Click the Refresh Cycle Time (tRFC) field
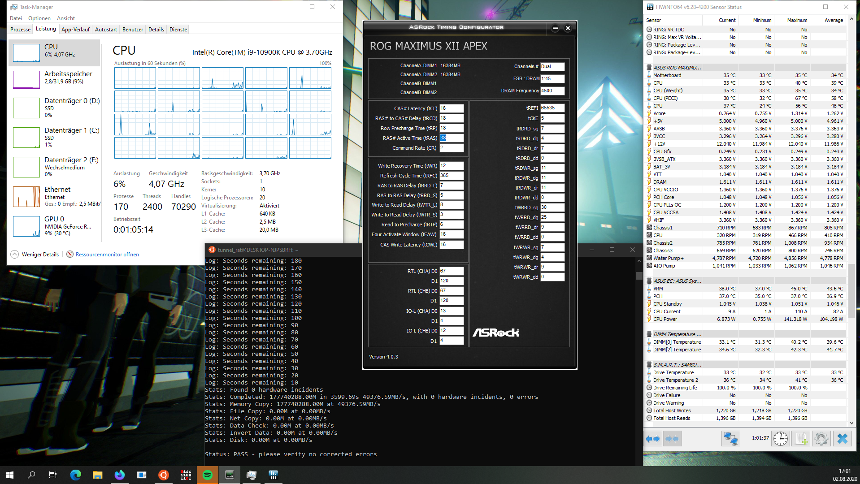This screenshot has height=484, width=860. point(452,176)
